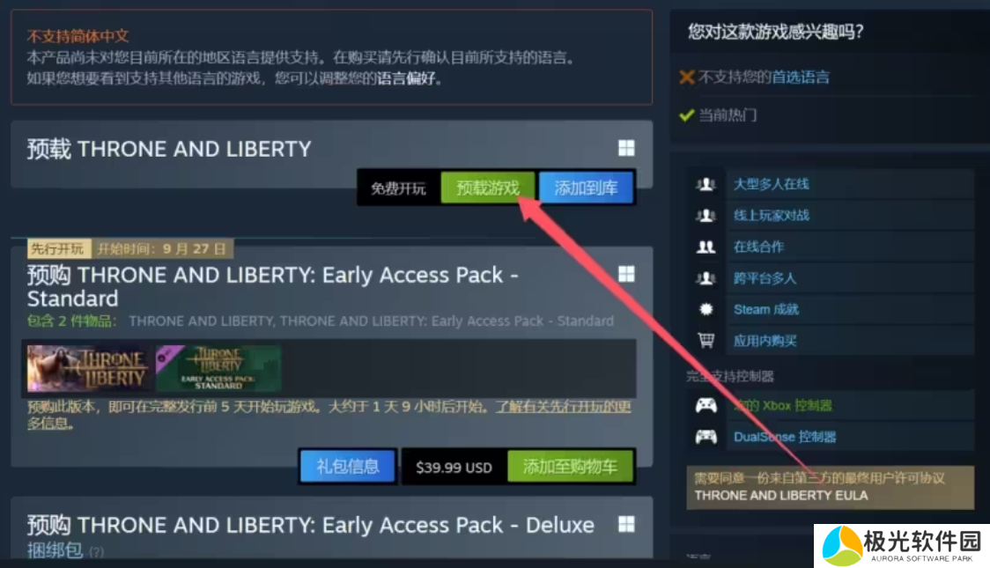The width and height of the screenshot is (990, 568).
Task: Click the Xbox controller gamepad icon
Action: (x=706, y=405)
